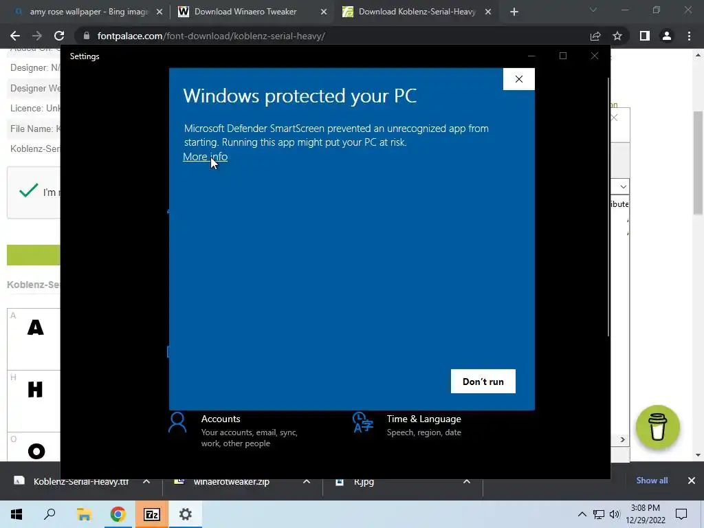Close the downloads bar
This screenshot has width=704, height=528.
pyautogui.click(x=692, y=481)
